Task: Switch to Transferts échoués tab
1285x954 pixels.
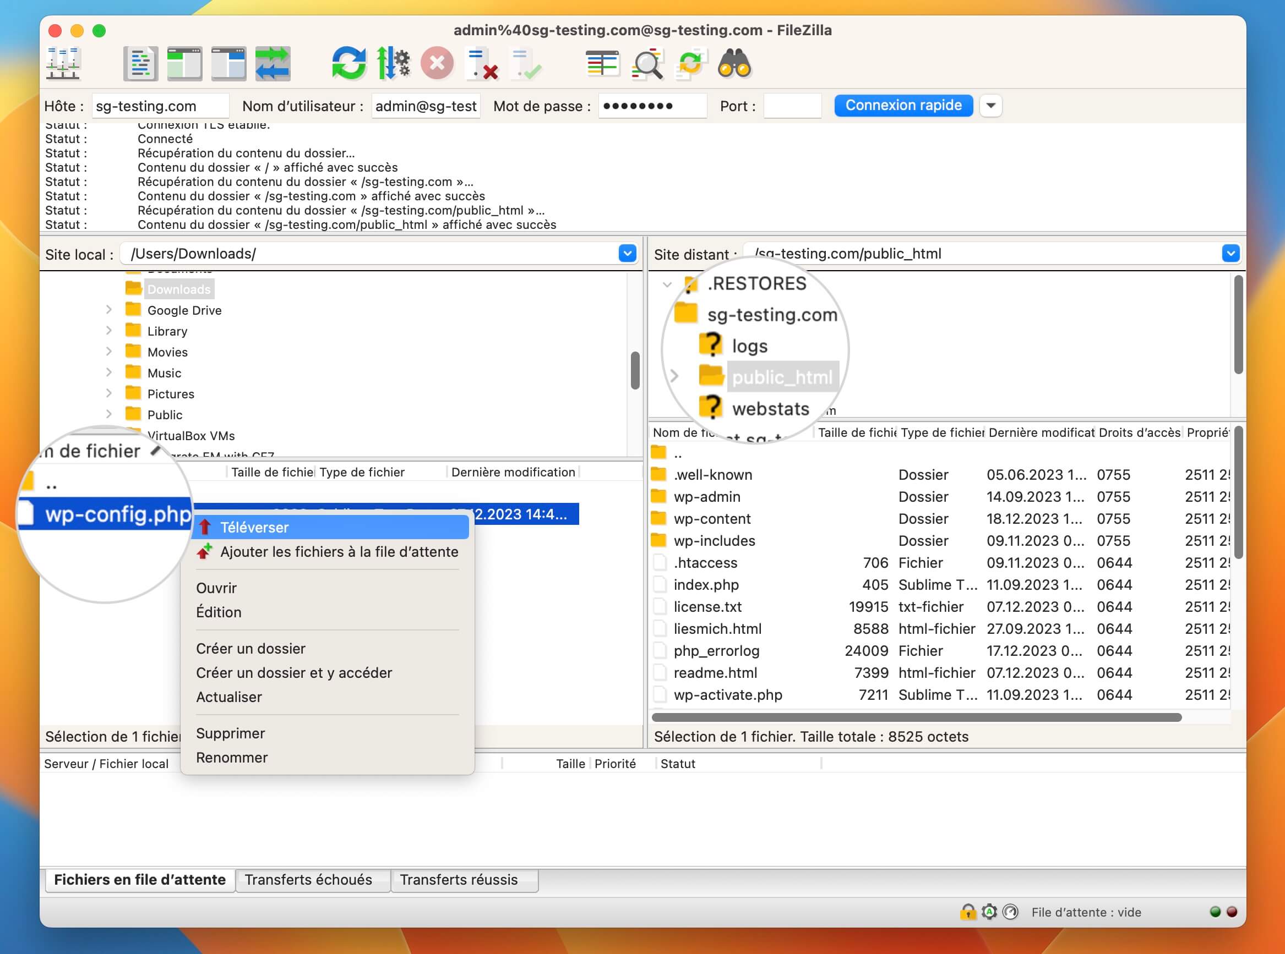Action: 313,880
